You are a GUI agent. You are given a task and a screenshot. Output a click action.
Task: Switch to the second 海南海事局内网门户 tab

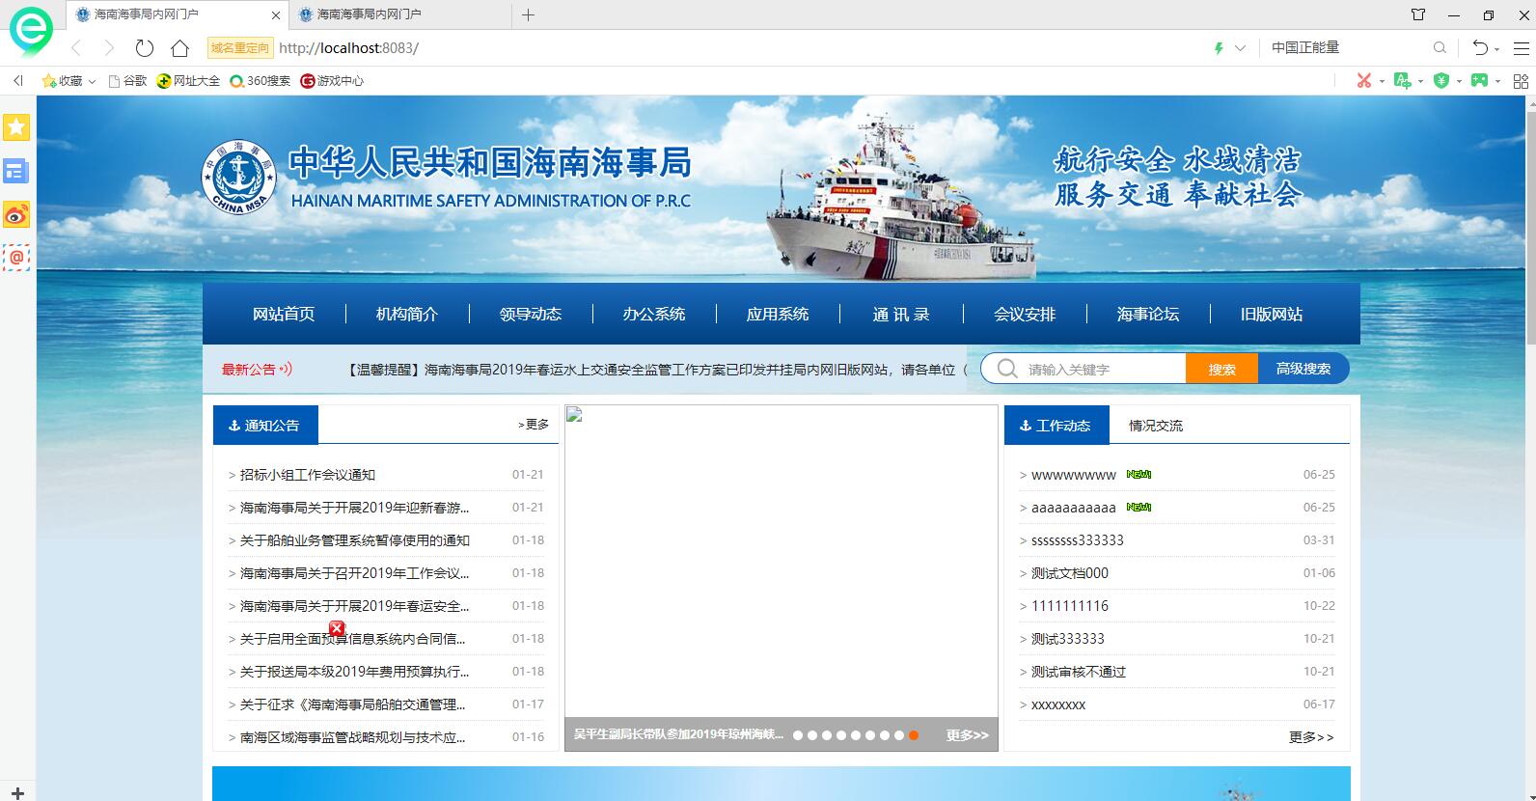click(x=400, y=14)
